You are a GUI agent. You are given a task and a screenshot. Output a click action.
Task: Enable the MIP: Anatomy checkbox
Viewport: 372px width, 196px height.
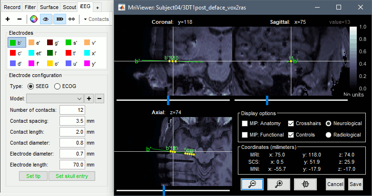point(245,124)
